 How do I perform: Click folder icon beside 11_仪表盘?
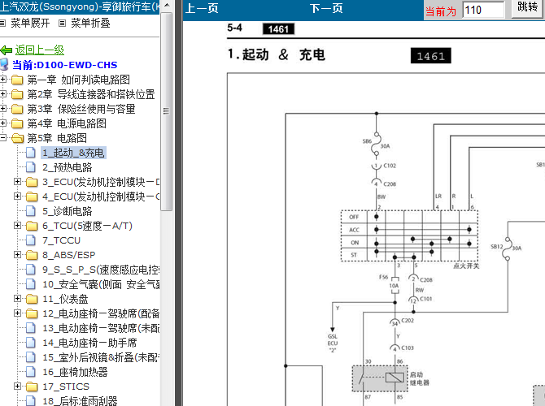point(32,299)
